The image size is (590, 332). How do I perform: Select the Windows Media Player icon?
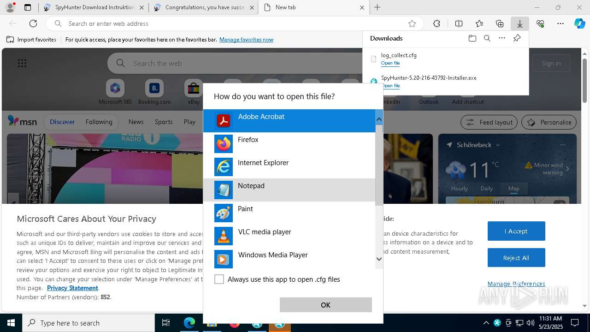[x=224, y=259]
